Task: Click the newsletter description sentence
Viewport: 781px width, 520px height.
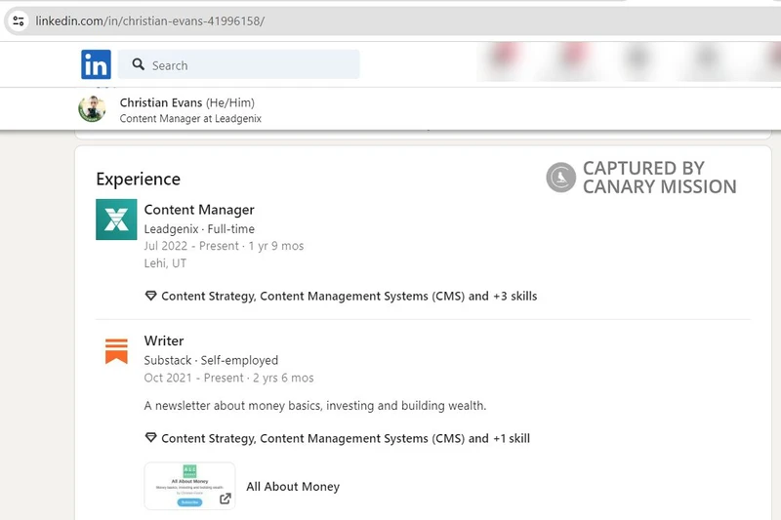Action: click(x=315, y=406)
